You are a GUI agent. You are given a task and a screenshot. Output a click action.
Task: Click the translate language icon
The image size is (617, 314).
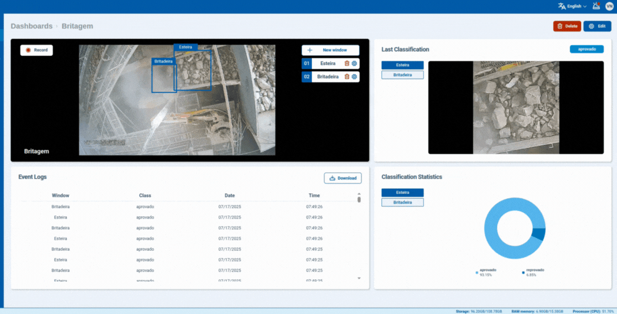point(561,6)
